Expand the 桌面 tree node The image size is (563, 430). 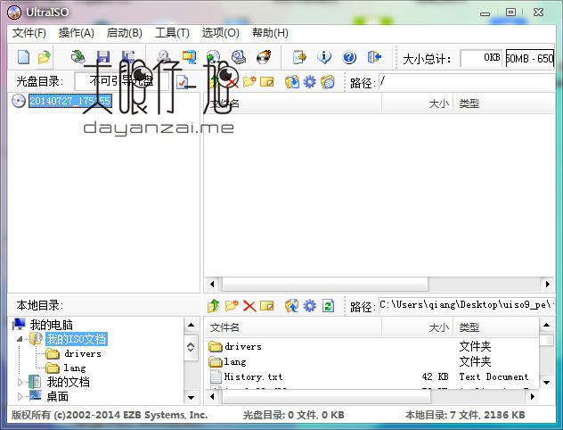(20, 397)
